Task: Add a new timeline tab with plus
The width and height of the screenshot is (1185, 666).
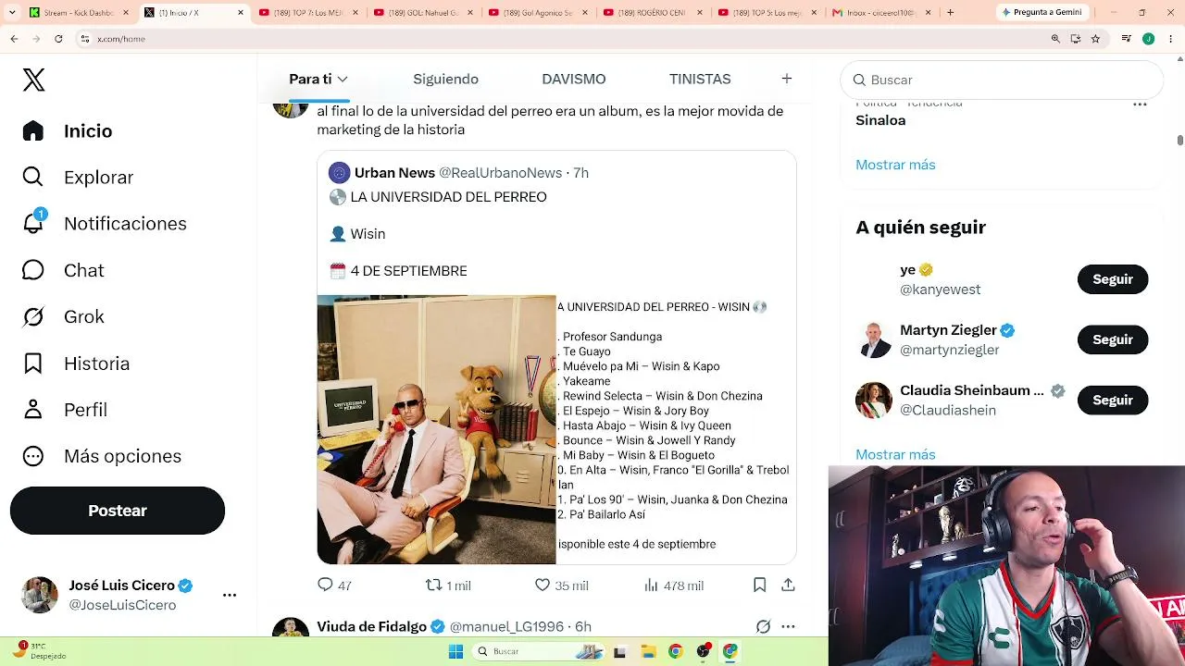Action: pos(786,79)
